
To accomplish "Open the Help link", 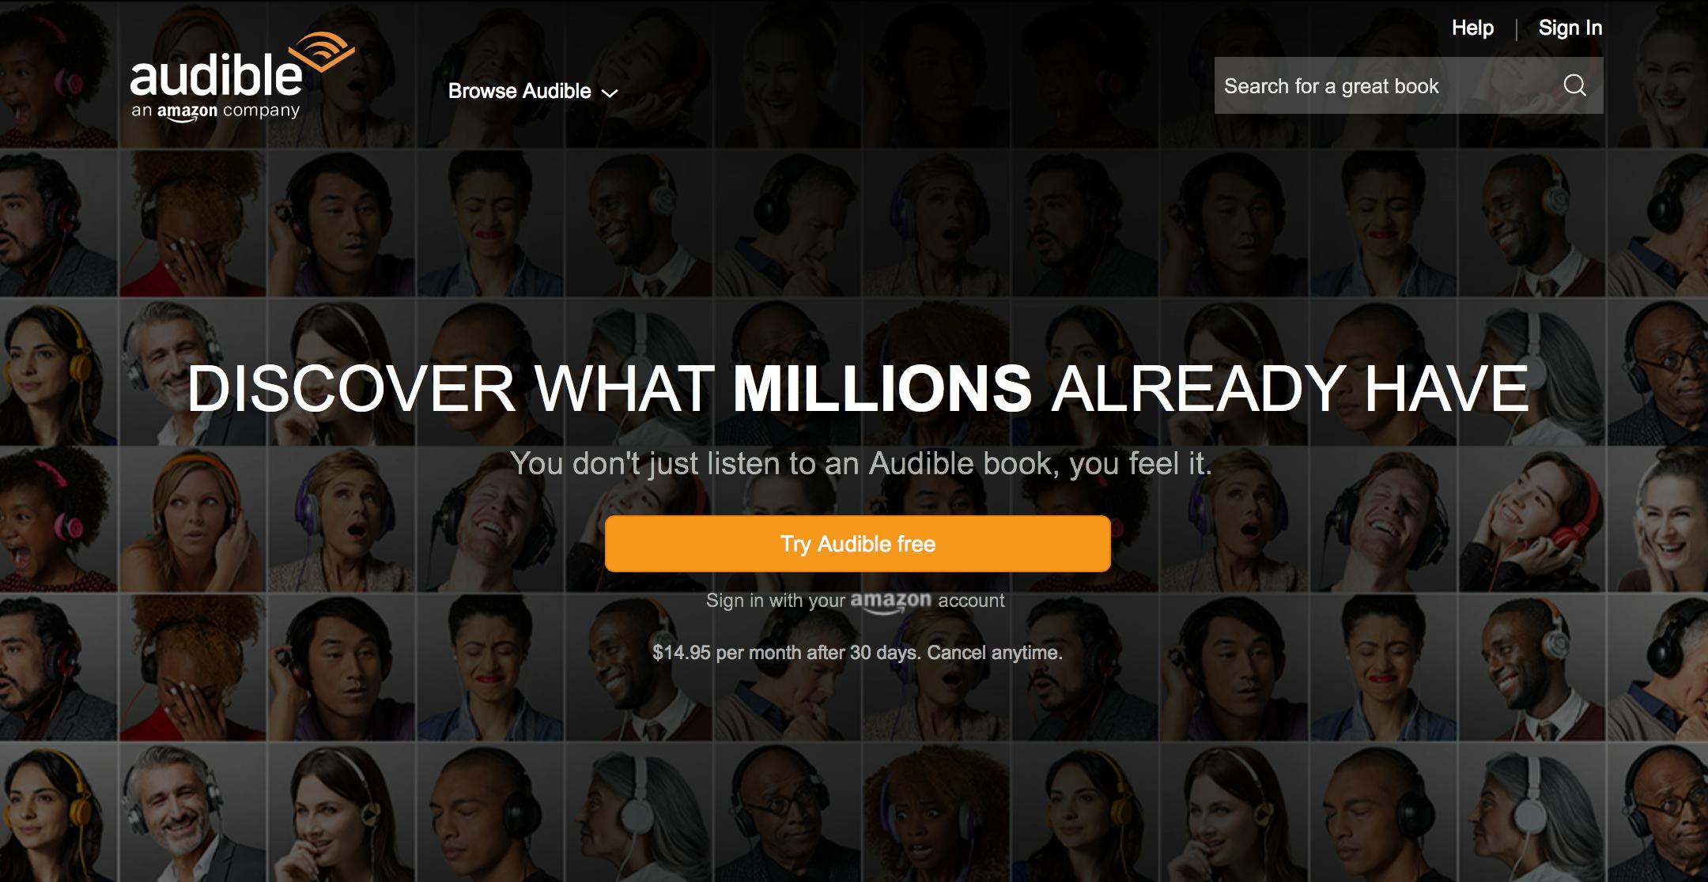I will click(1472, 28).
